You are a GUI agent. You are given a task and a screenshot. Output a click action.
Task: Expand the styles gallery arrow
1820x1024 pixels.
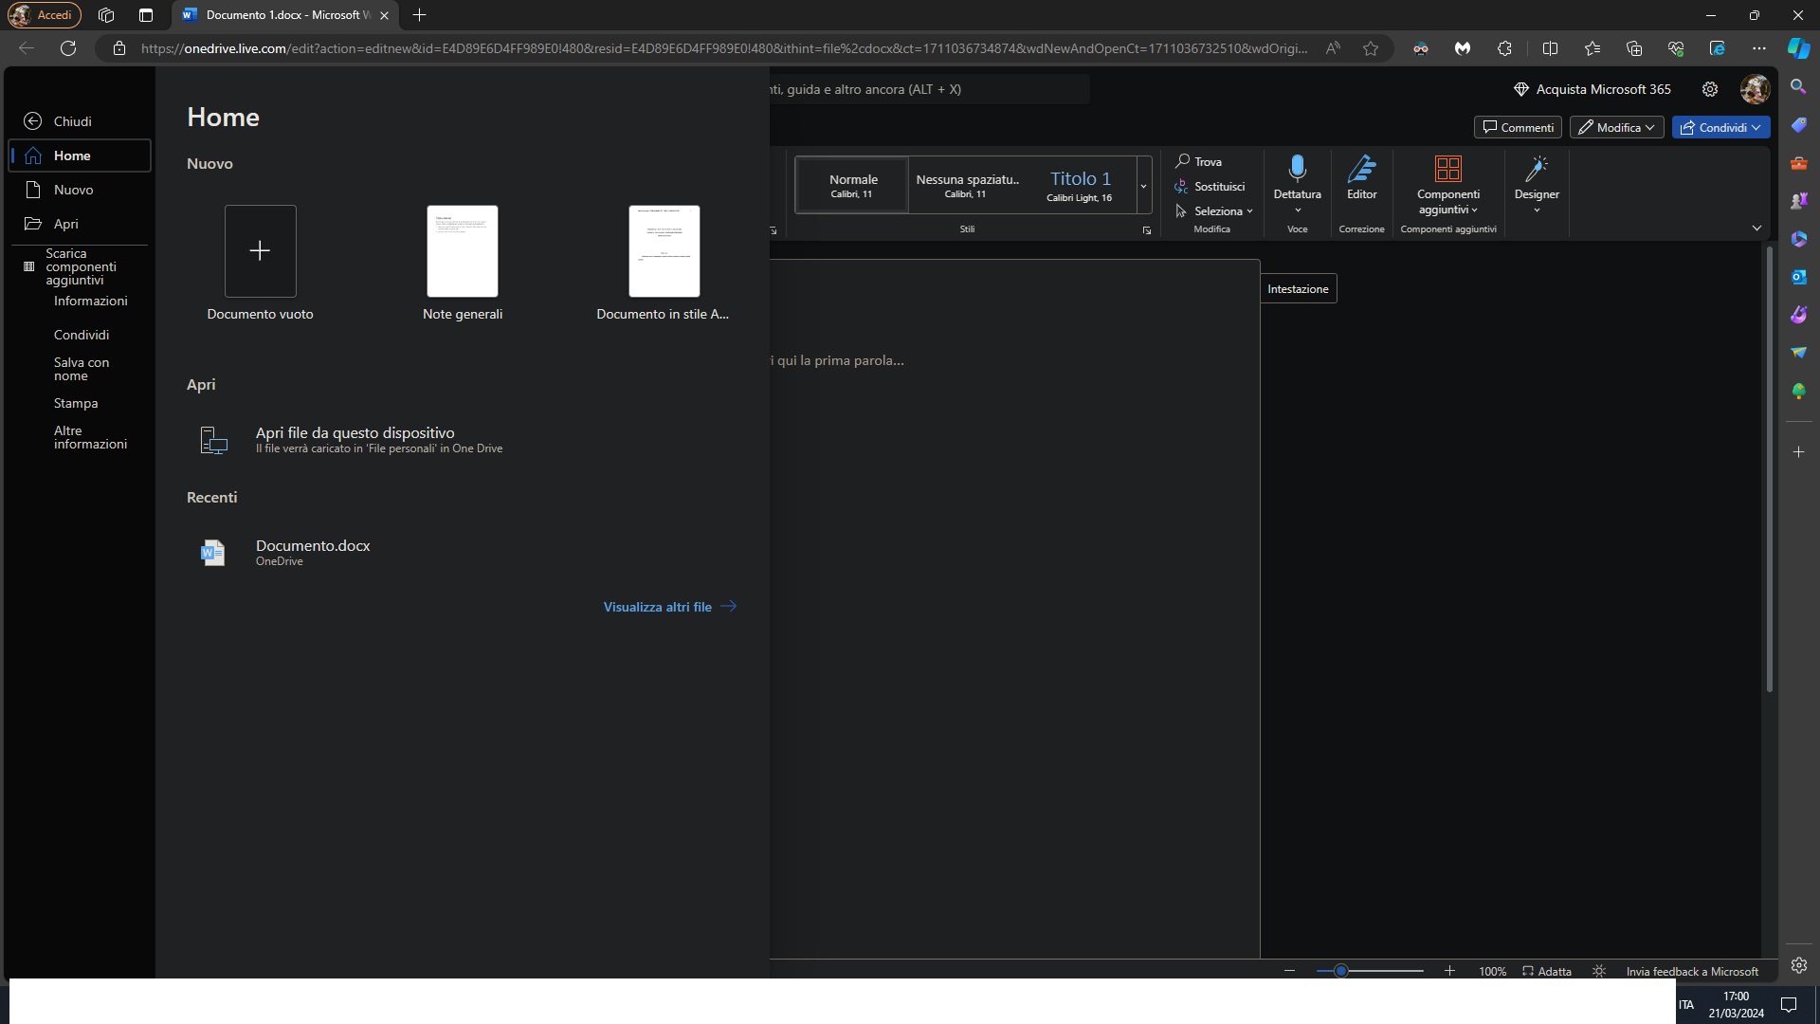point(1143,185)
